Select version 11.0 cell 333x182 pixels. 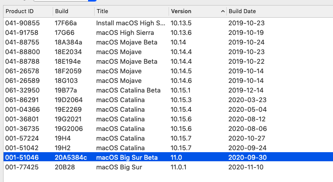coord(176,158)
